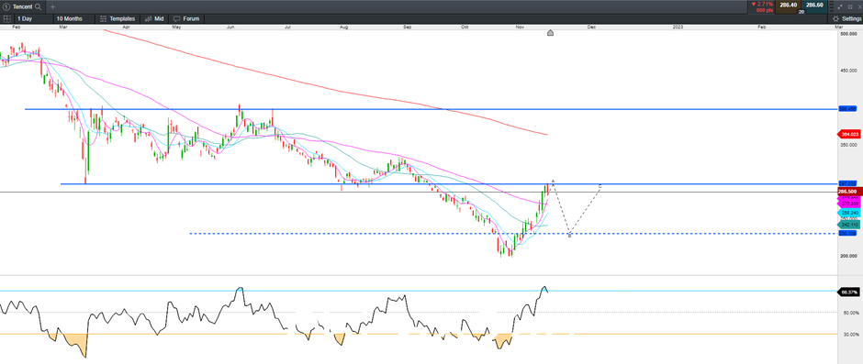The width and height of the screenshot is (863, 364).
Task: Select the 364.023 red moving average tag
Action: tap(848, 134)
